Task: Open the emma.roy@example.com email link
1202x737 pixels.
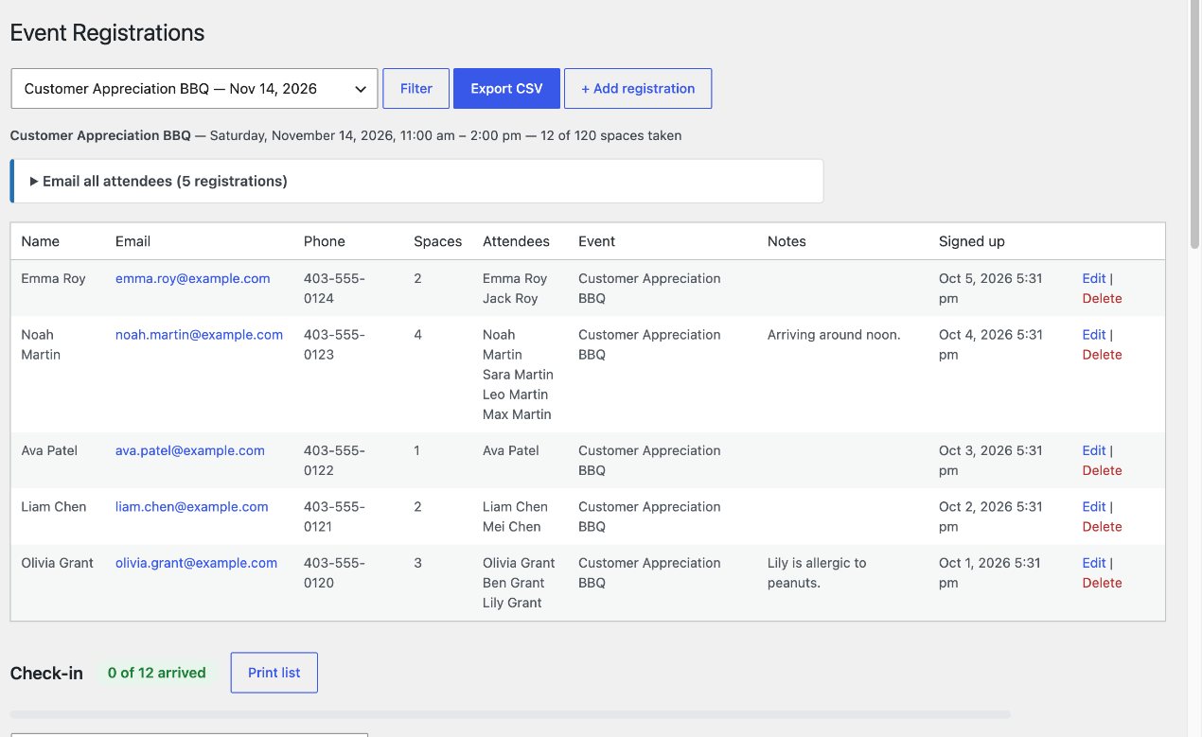Action: (x=193, y=278)
